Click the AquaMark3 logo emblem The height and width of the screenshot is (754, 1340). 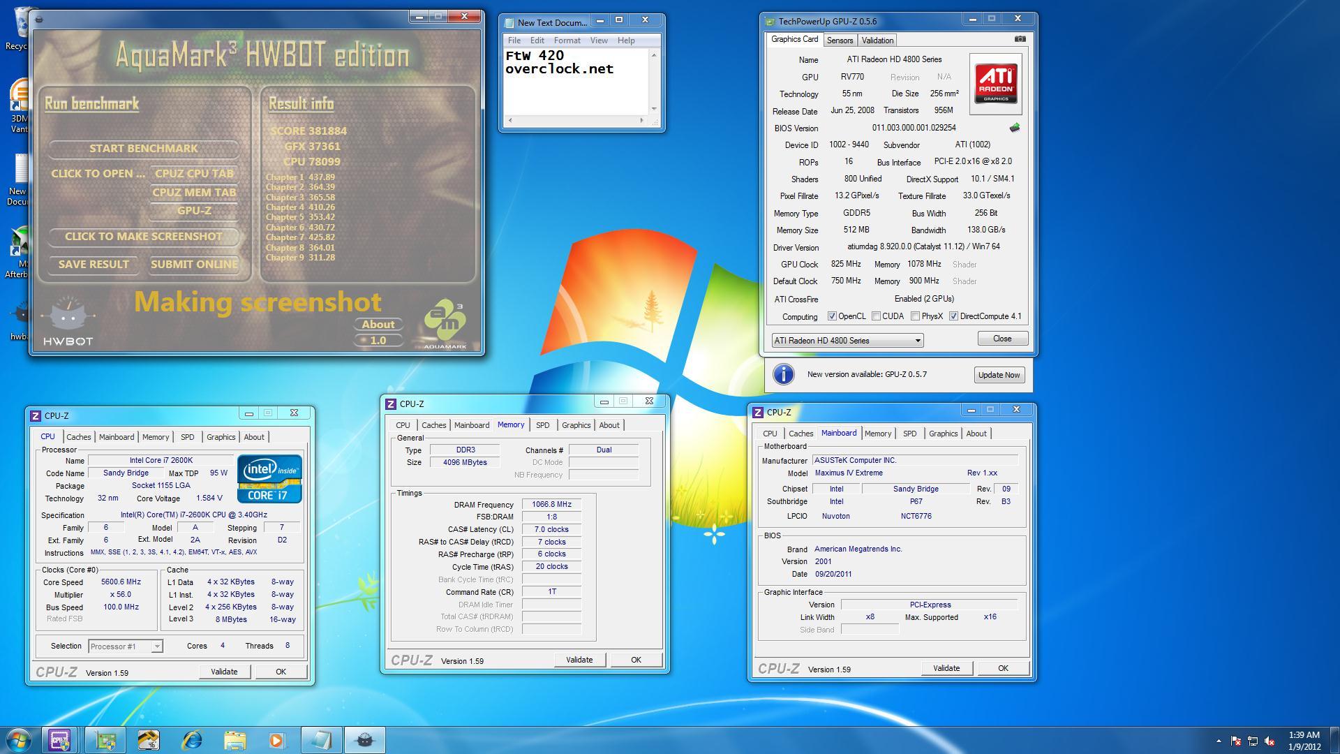(x=445, y=325)
